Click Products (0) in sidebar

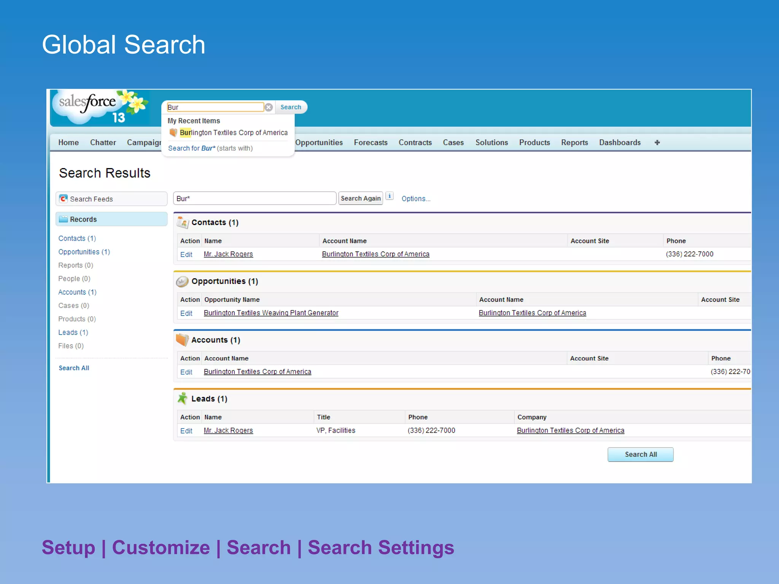(77, 319)
